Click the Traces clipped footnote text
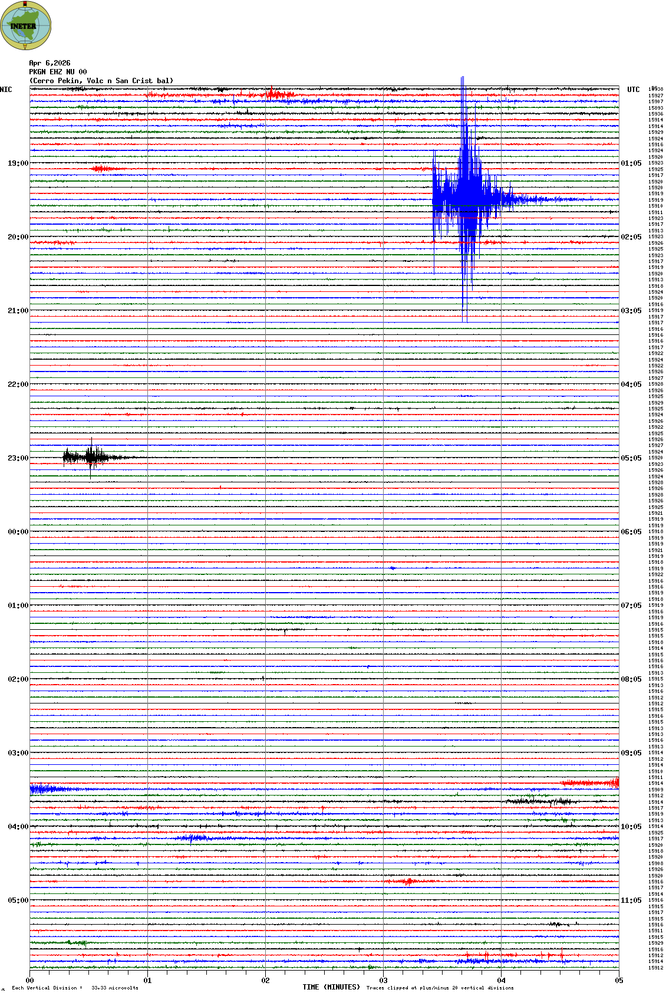The height and width of the screenshot is (996, 666). (440, 988)
